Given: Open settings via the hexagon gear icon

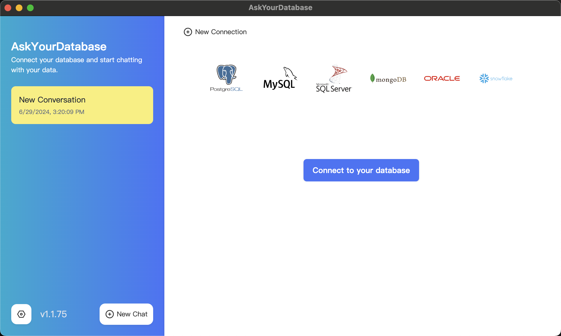Looking at the screenshot, I should click(21, 314).
